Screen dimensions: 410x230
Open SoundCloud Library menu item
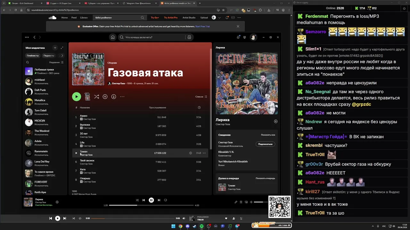[84, 18]
